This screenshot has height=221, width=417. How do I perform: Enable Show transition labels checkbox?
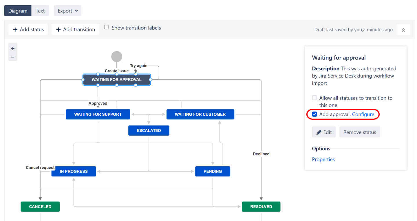(106, 27)
